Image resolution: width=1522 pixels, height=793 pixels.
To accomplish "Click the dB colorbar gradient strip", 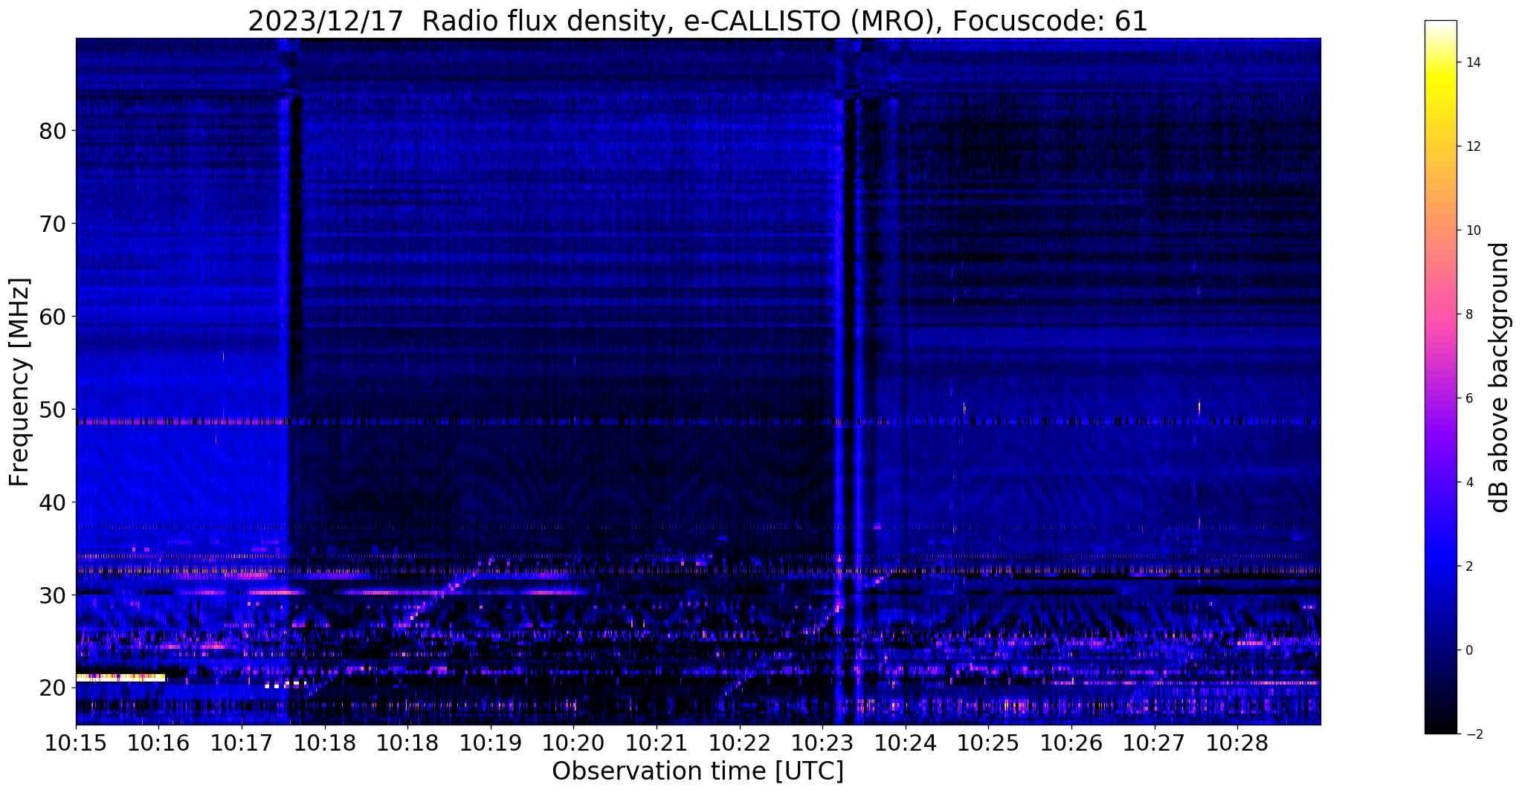I will click(1440, 377).
